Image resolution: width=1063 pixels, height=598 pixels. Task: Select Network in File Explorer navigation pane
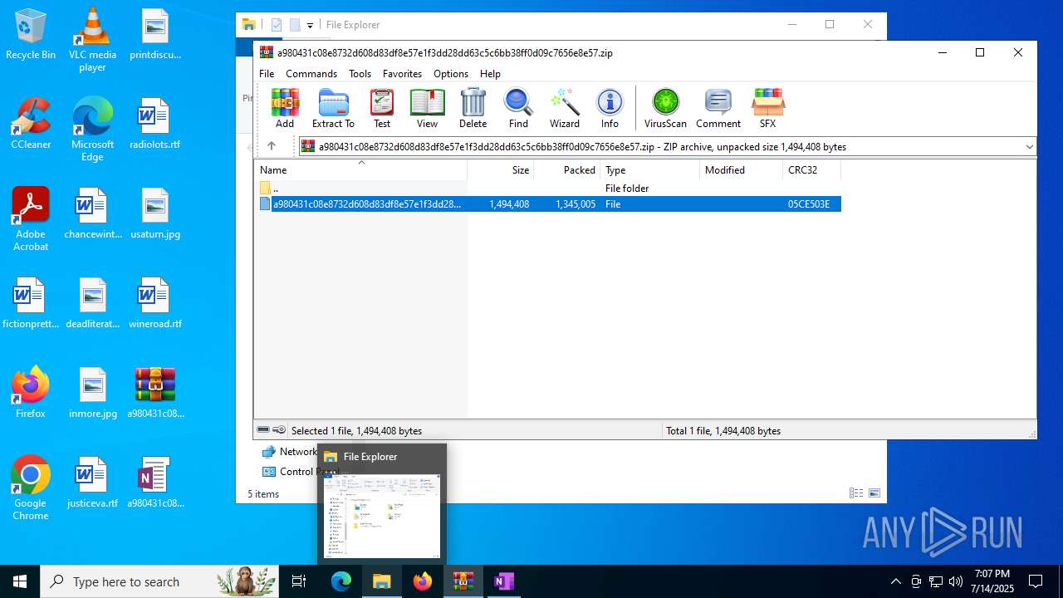298,452
